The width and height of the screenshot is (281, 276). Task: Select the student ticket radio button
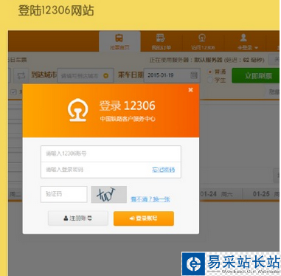pos(210,80)
